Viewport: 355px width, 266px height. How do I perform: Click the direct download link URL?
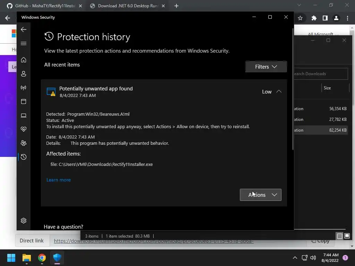point(154,241)
